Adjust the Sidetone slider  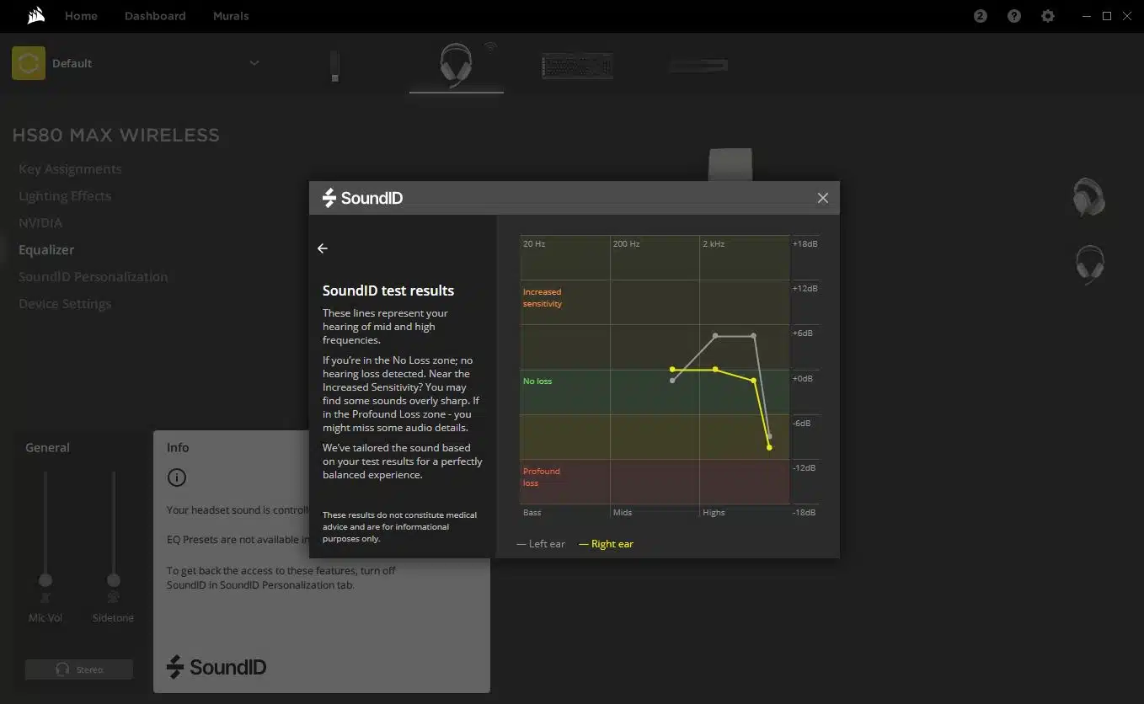[113, 580]
